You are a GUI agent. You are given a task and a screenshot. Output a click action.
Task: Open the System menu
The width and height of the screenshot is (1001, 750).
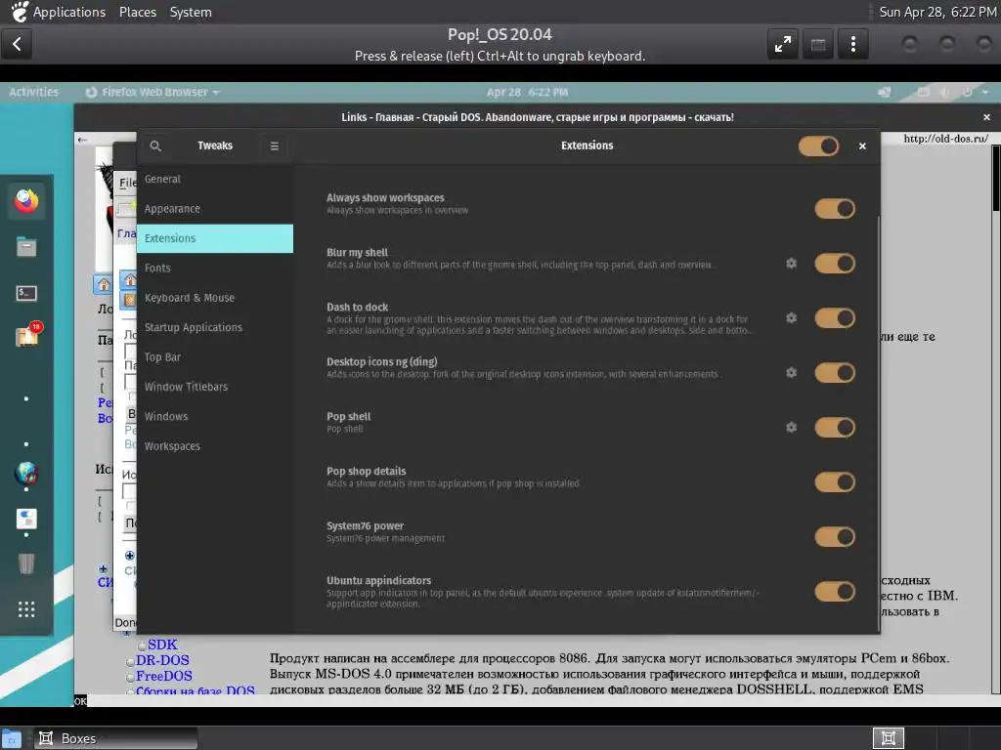click(x=191, y=12)
